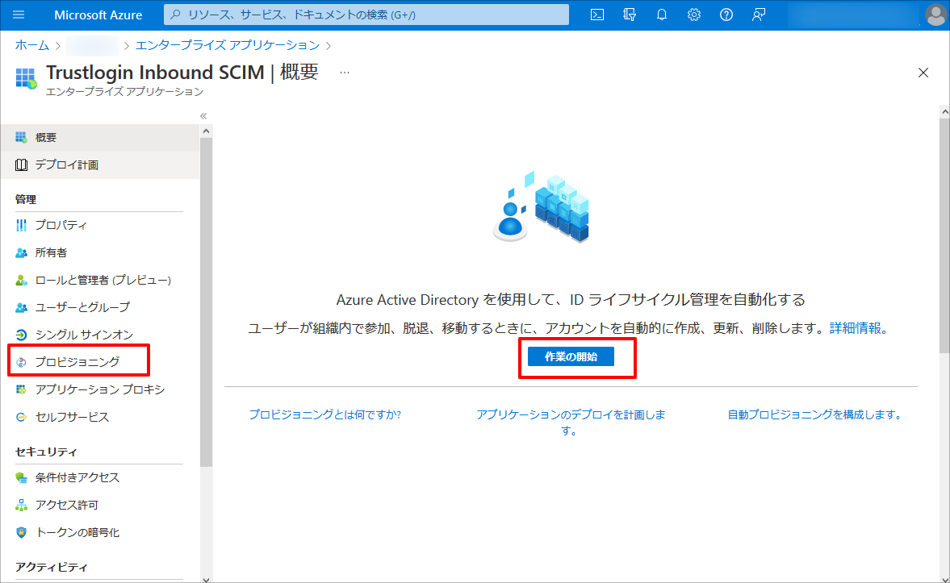Image resolution: width=950 pixels, height=583 pixels.
Task: Click the 作業の開始 button
Action: [571, 356]
